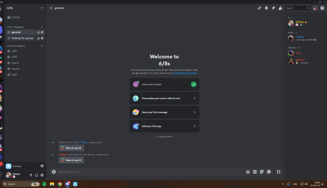The height and width of the screenshot is (188, 327).
Task: Wave to say hi to Twizy
Action: (x=71, y=148)
